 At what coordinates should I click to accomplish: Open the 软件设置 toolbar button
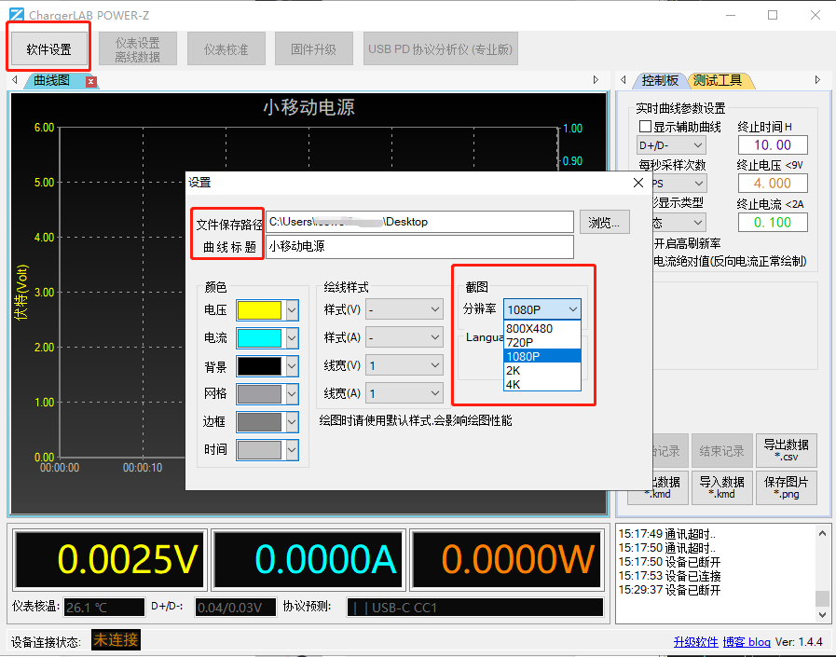pos(48,48)
